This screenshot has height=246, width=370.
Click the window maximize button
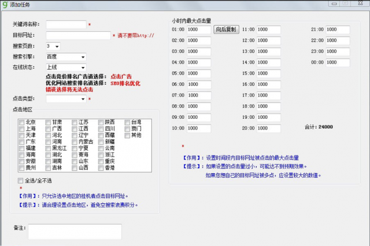[x=345, y=3]
